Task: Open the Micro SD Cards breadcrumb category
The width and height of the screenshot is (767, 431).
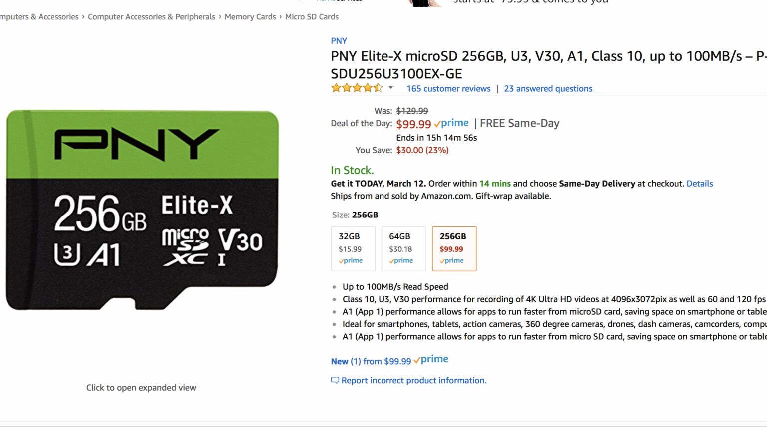Action: click(x=312, y=16)
